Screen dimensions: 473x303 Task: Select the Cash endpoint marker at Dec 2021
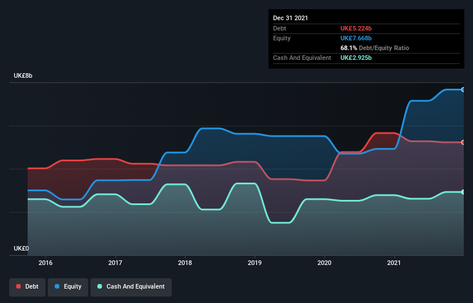tap(463, 192)
